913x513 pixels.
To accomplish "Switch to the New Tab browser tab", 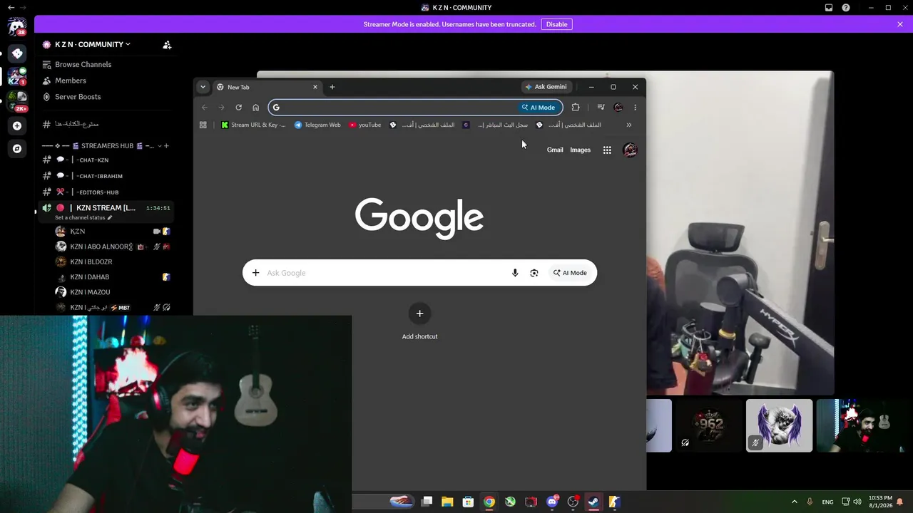I will click(x=267, y=87).
